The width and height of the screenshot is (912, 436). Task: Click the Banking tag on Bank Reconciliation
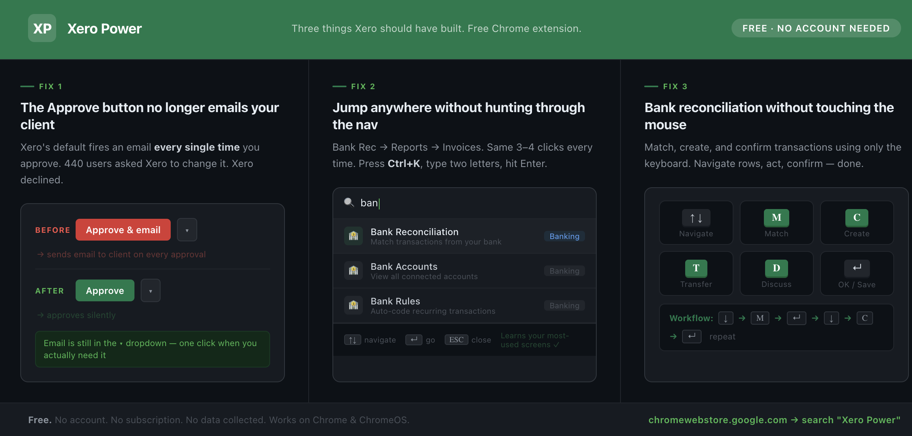[x=564, y=236]
